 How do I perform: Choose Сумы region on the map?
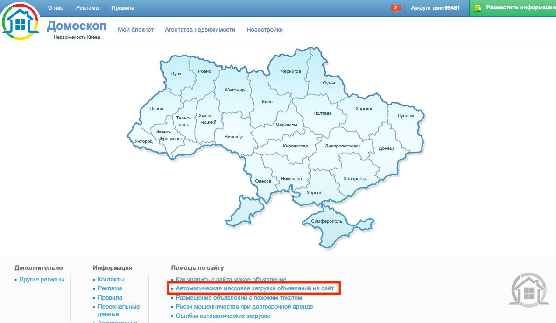point(329,83)
